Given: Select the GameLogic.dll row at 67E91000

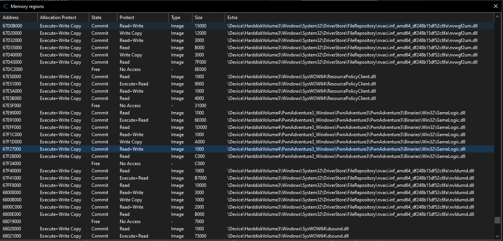Looking at the screenshot, I should pos(247,120).
